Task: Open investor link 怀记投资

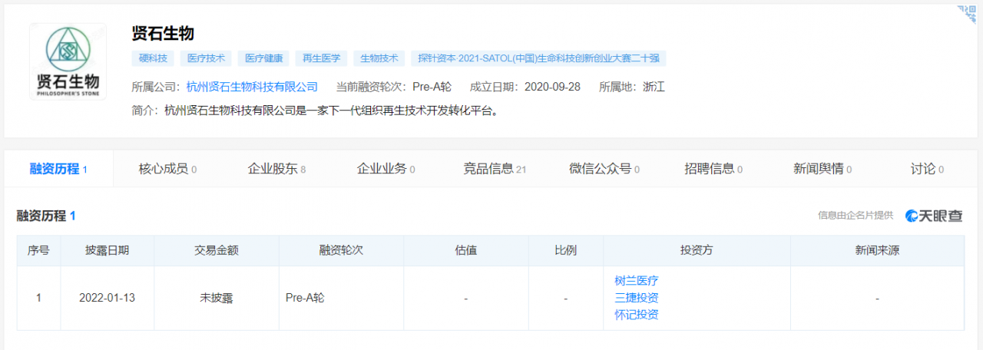Action: tap(637, 315)
